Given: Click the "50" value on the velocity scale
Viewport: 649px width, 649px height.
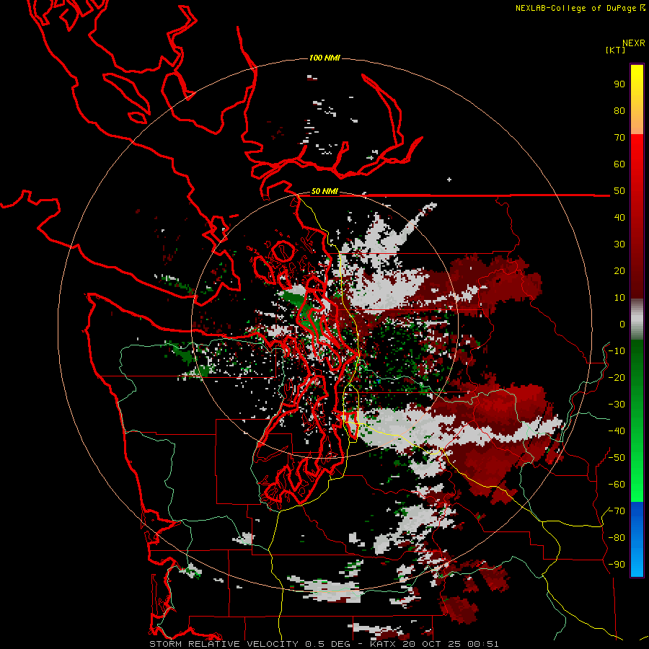Looking at the screenshot, I should point(619,191).
